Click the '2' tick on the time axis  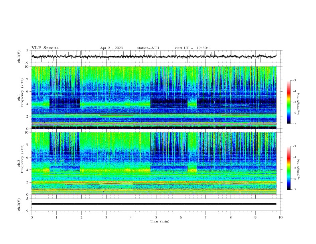point(81,217)
